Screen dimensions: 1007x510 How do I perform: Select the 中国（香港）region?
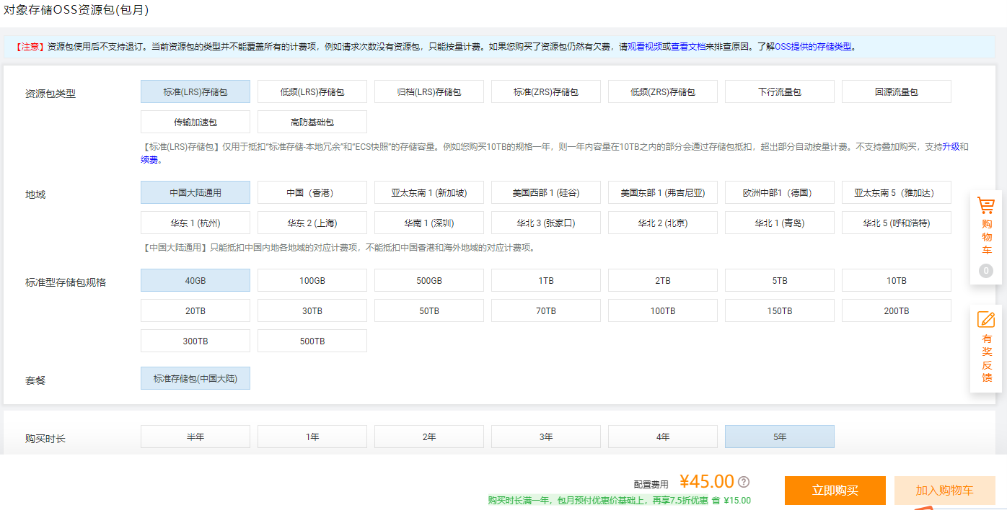click(x=312, y=192)
